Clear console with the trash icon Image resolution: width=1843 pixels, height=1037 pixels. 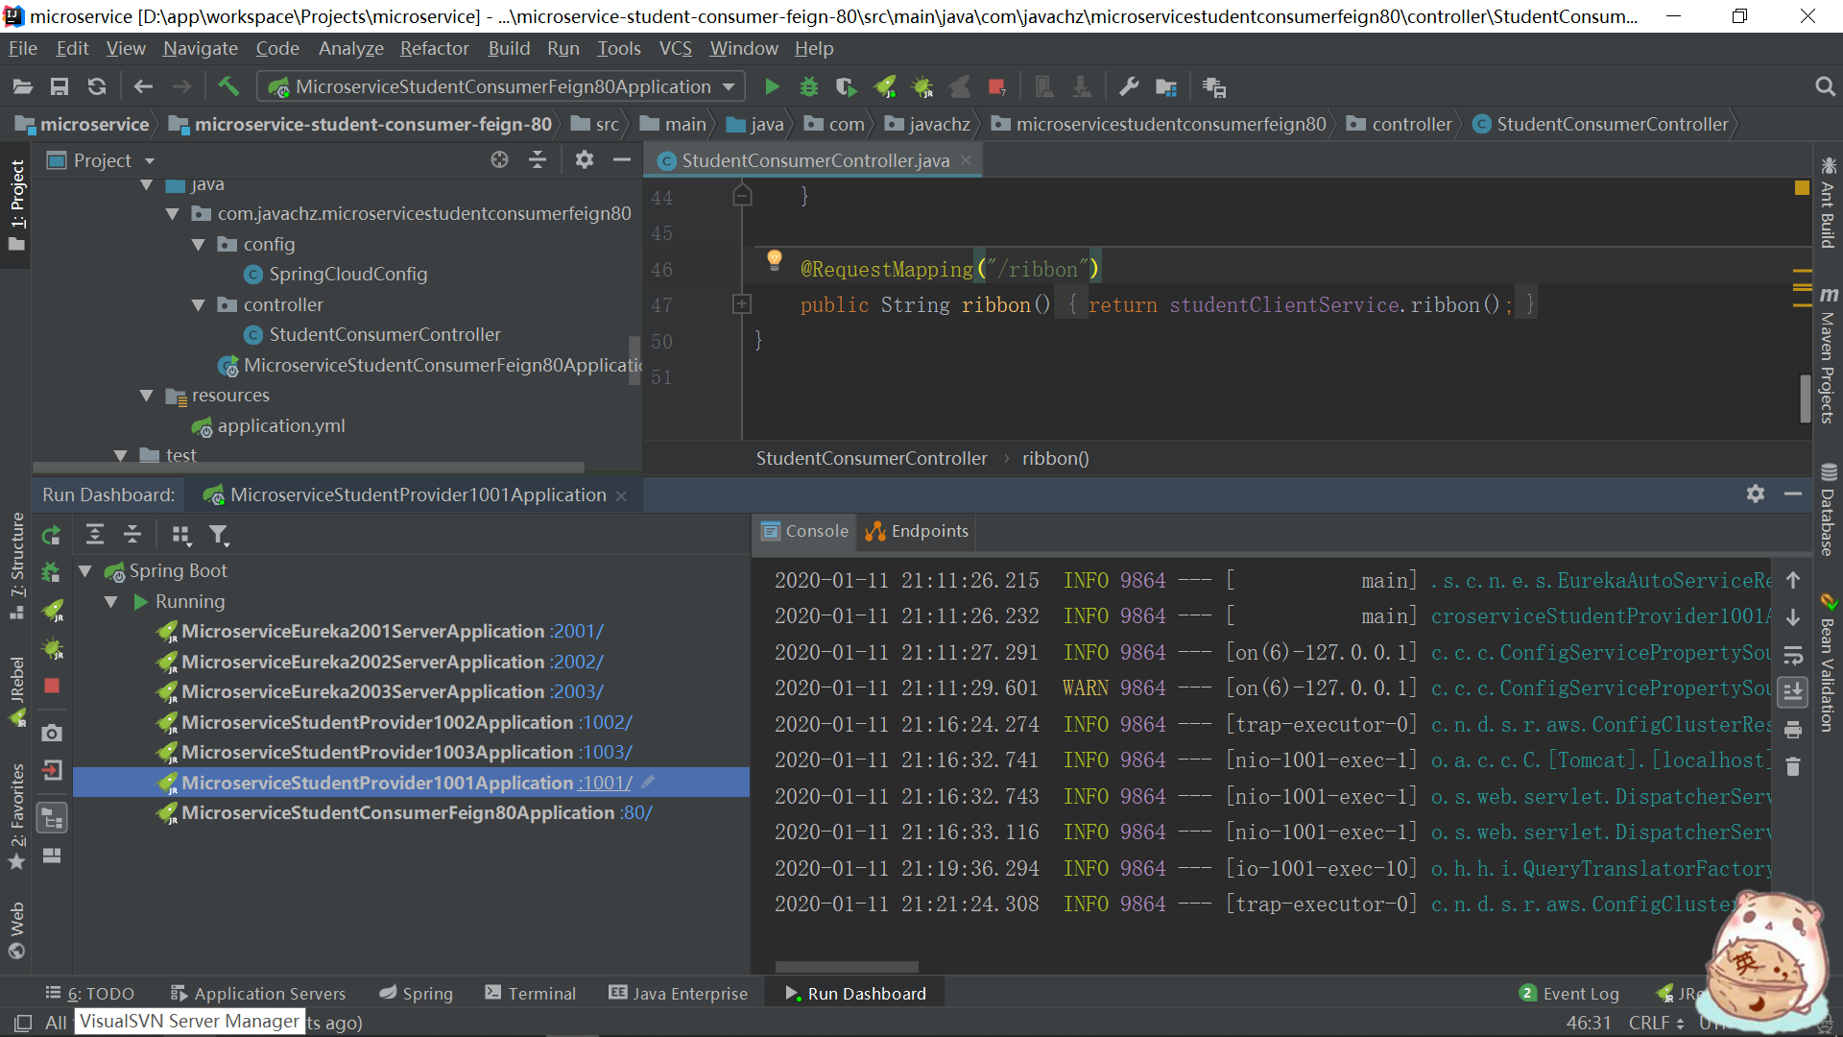click(1793, 766)
